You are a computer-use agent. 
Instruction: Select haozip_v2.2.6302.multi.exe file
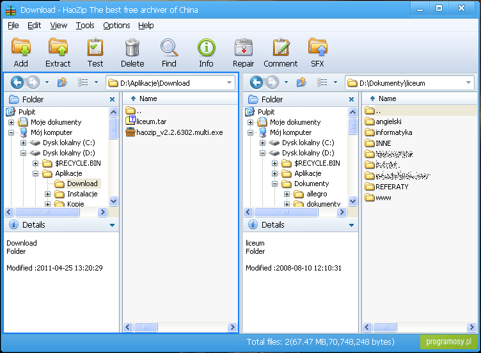click(x=174, y=132)
